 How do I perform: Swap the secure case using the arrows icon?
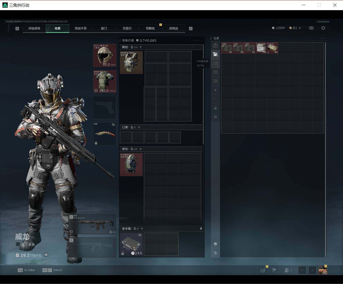[140, 235]
